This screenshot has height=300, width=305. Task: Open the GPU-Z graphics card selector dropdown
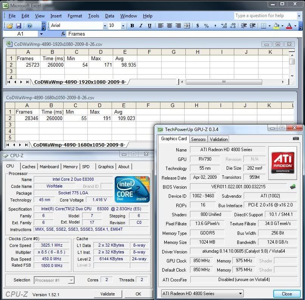tap(240, 294)
